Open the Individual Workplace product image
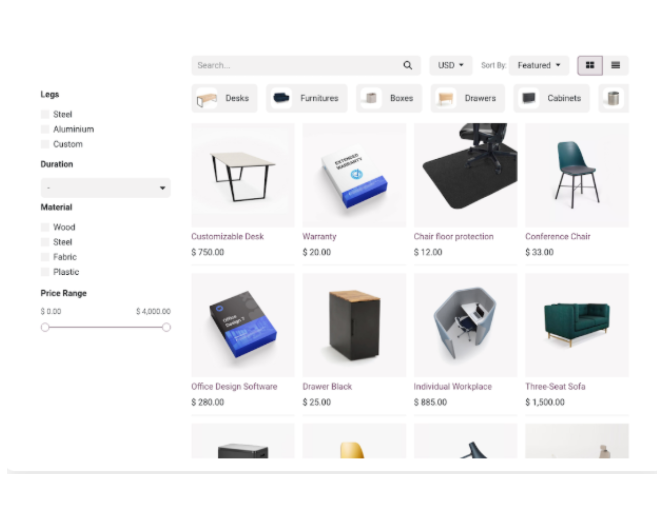 click(x=465, y=325)
